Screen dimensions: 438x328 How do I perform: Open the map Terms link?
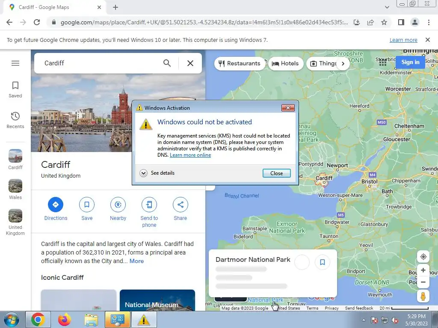click(312, 308)
